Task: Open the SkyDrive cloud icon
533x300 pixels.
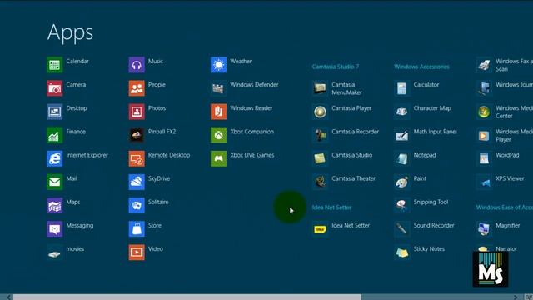Action: [x=137, y=182]
